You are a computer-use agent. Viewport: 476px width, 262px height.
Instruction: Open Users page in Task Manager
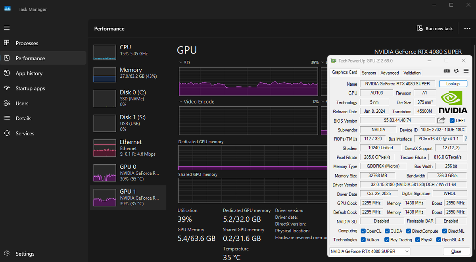[x=43, y=104]
